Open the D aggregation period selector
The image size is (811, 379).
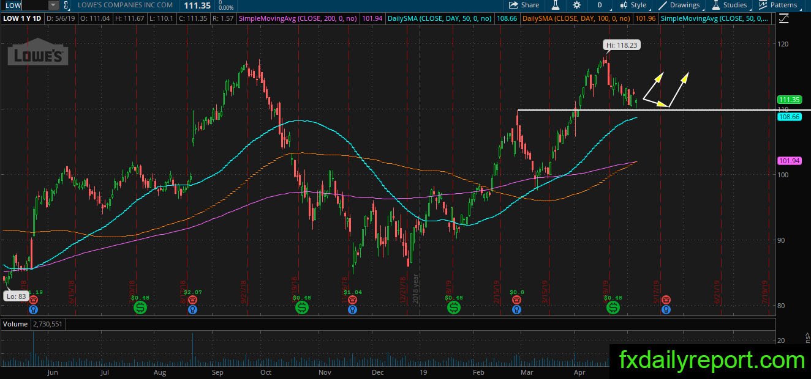(600, 5)
